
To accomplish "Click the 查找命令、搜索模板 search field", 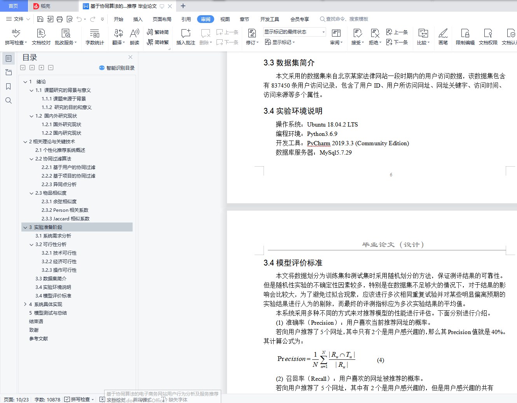I will [344, 19].
